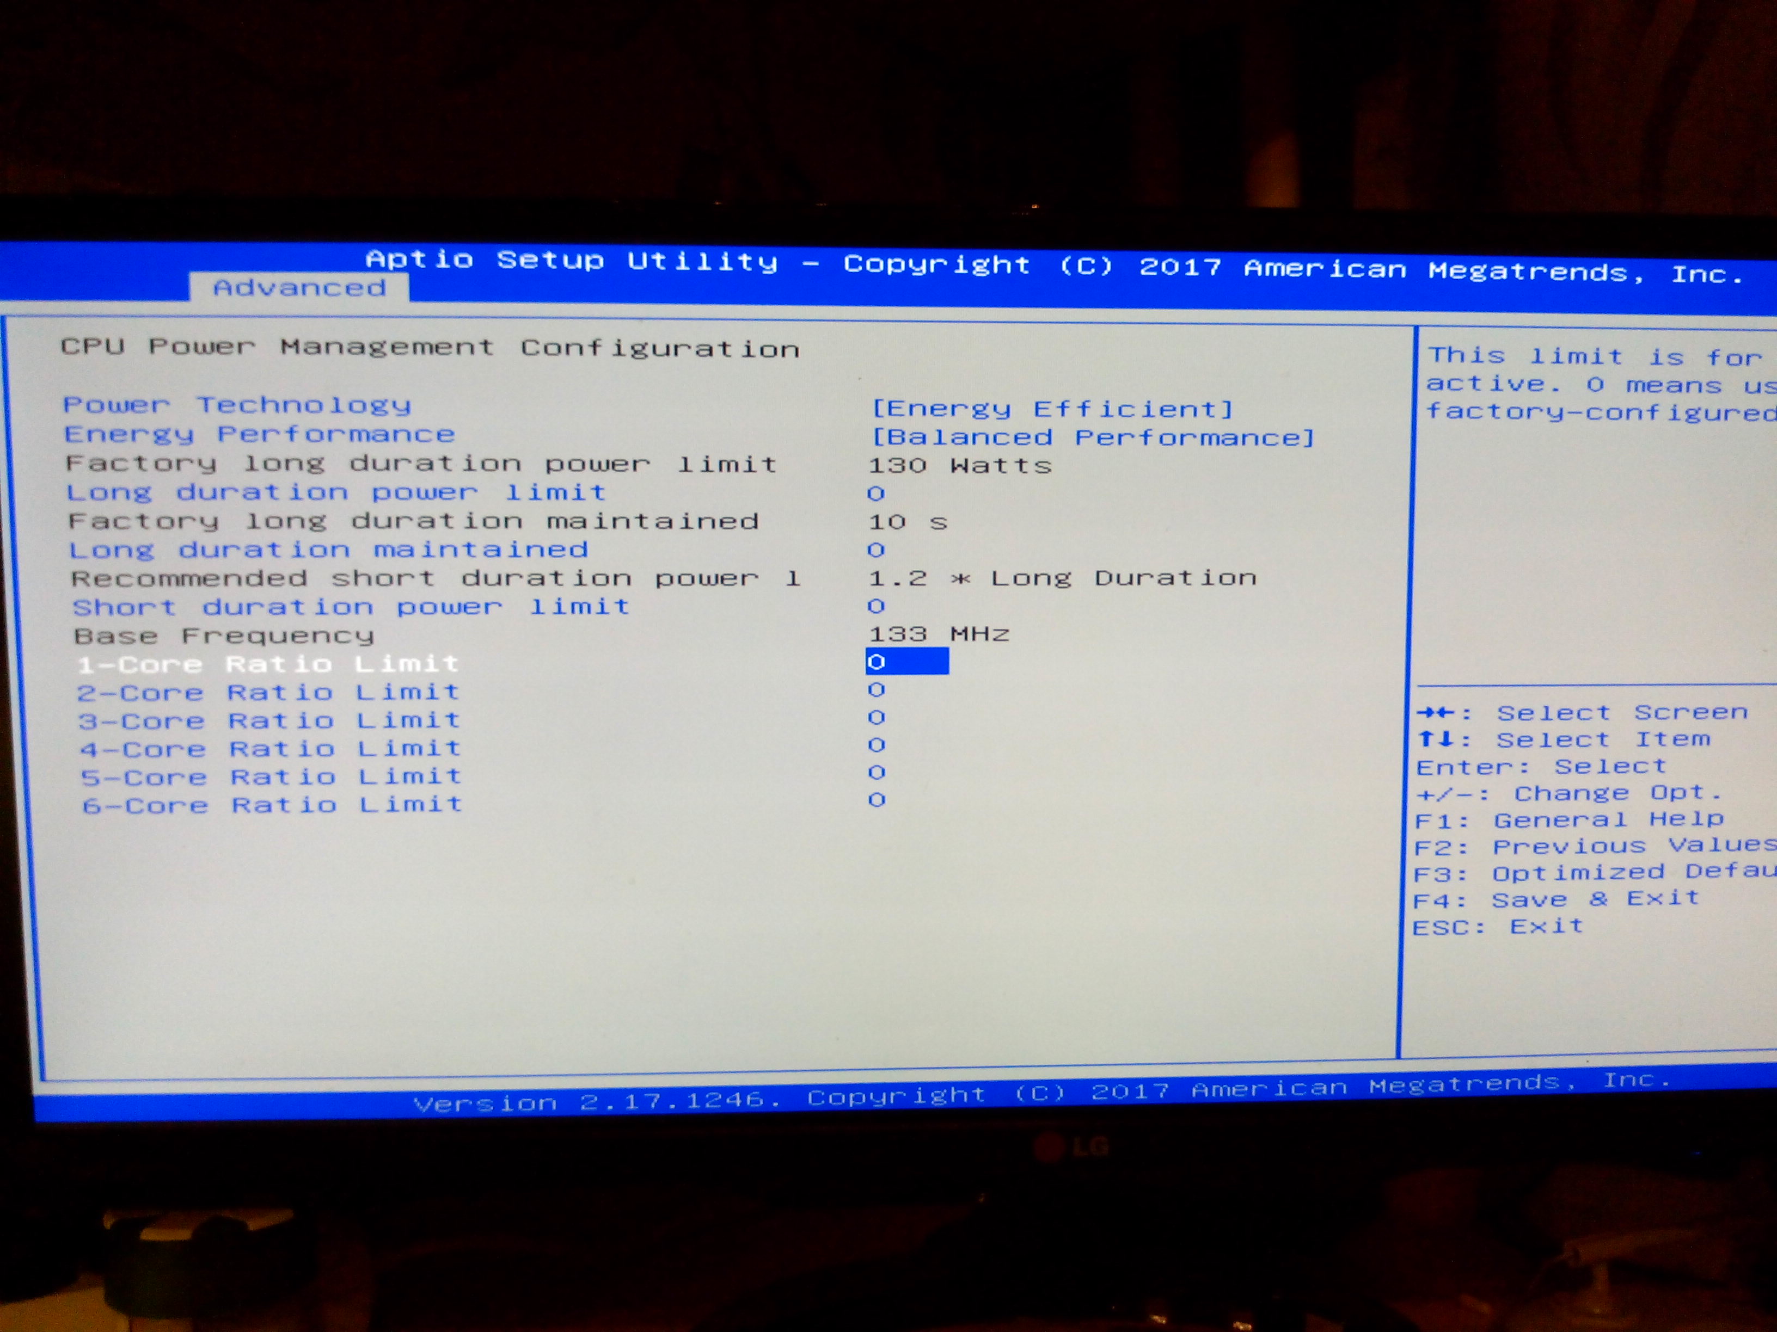Change Energy Efficient dropdown value
The height and width of the screenshot is (1332, 1777).
[1052, 409]
